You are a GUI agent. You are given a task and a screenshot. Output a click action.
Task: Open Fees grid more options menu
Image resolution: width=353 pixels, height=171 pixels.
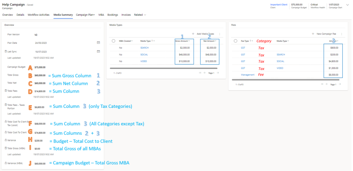click(x=342, y=34)
